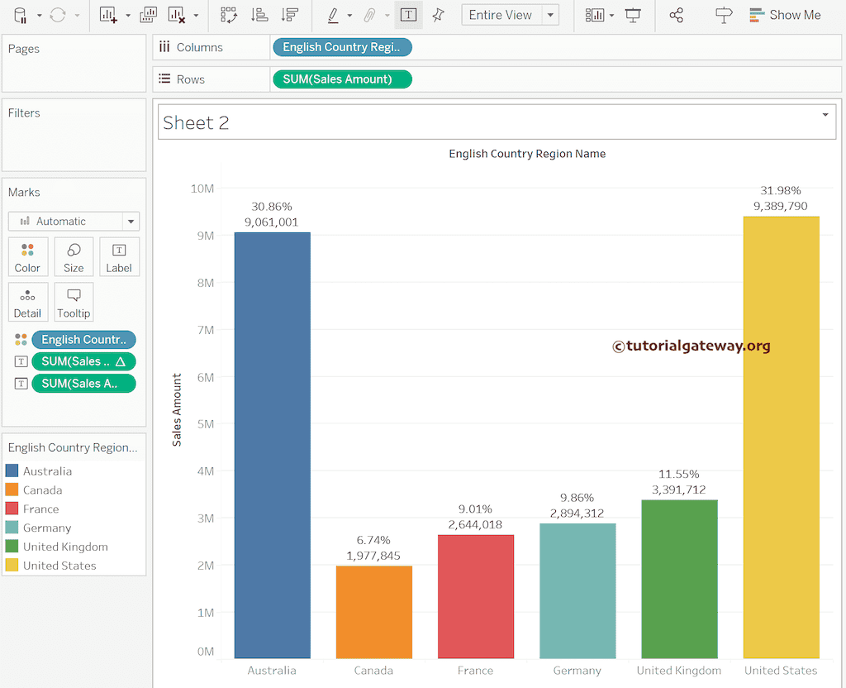Image resolution: width=846 pixels, height=688 pixels.
Task: Open the Show Me panel
Action: (785, 15)
